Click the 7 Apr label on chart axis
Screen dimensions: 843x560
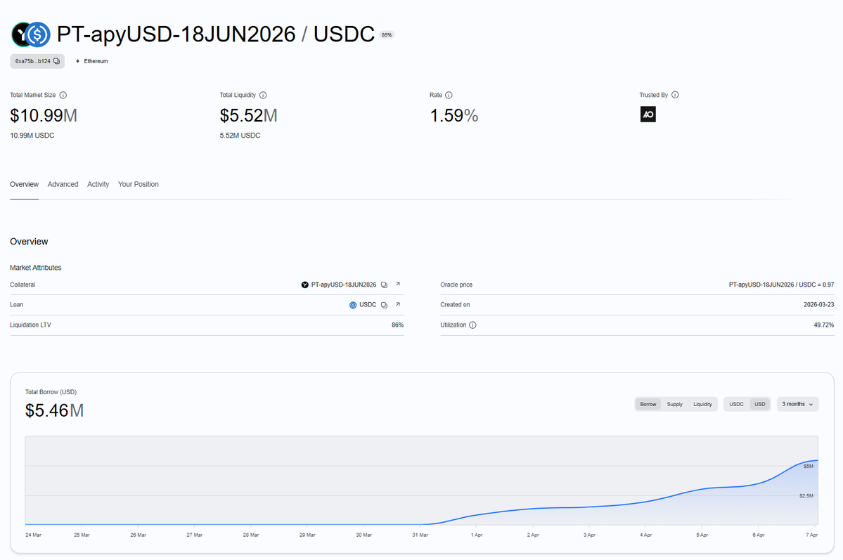(x=811, y=535)
